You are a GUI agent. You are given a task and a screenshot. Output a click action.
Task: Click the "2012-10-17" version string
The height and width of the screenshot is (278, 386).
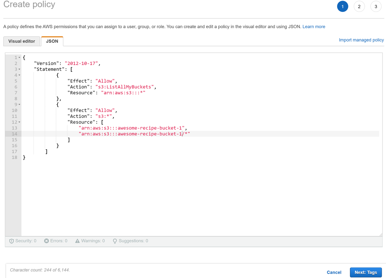[82, 63]
